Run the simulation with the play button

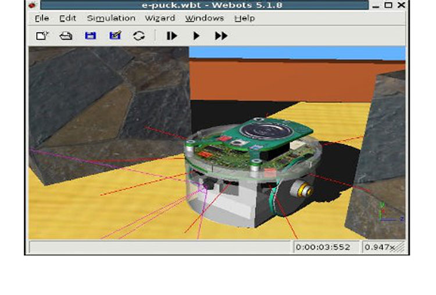click(196, 36)
